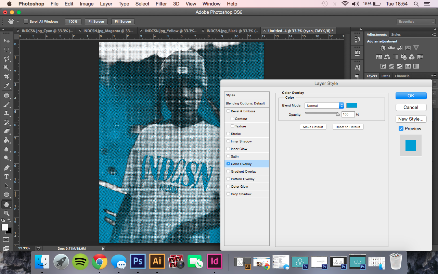The width and height of the screenshot is (438, 274).
Task: Add a Color Balance adjustment
Action: point(387,57)
